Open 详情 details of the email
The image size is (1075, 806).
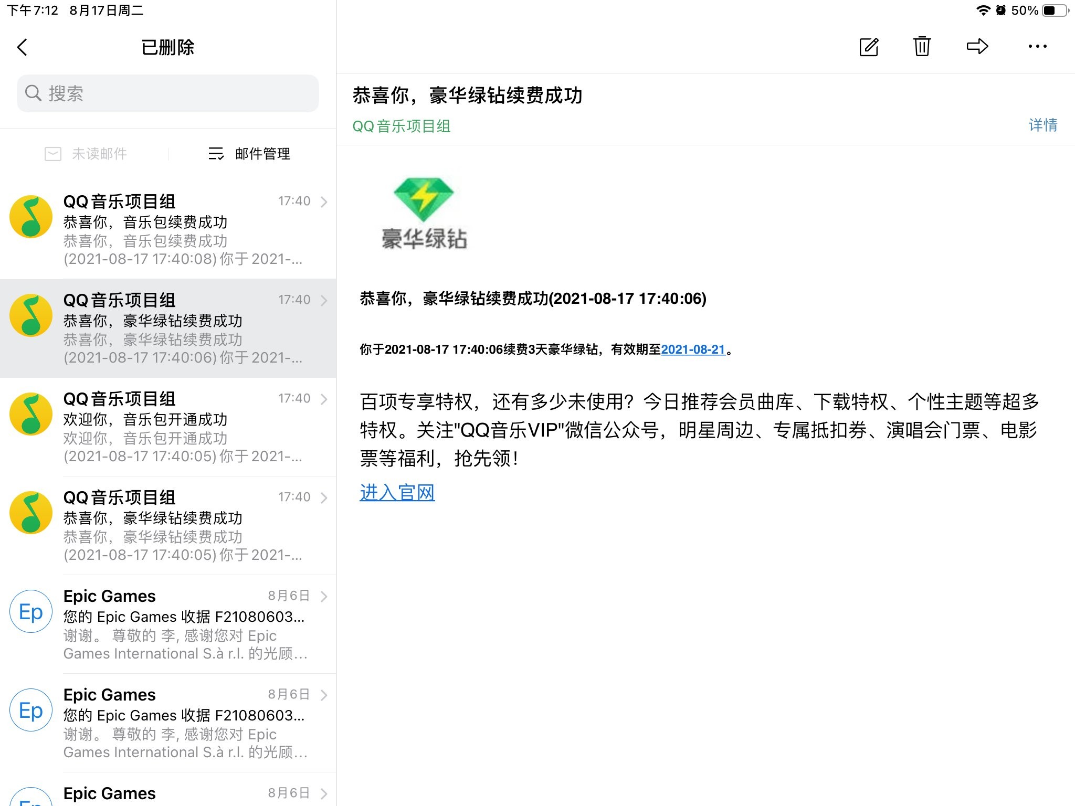click(x=1042, y=125)
